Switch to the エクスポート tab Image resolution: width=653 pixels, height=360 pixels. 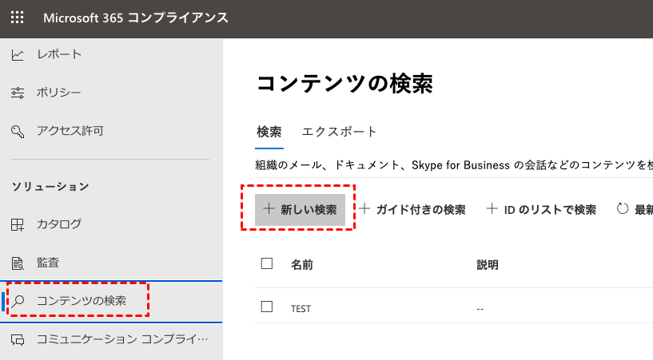(x=339, y=132)
